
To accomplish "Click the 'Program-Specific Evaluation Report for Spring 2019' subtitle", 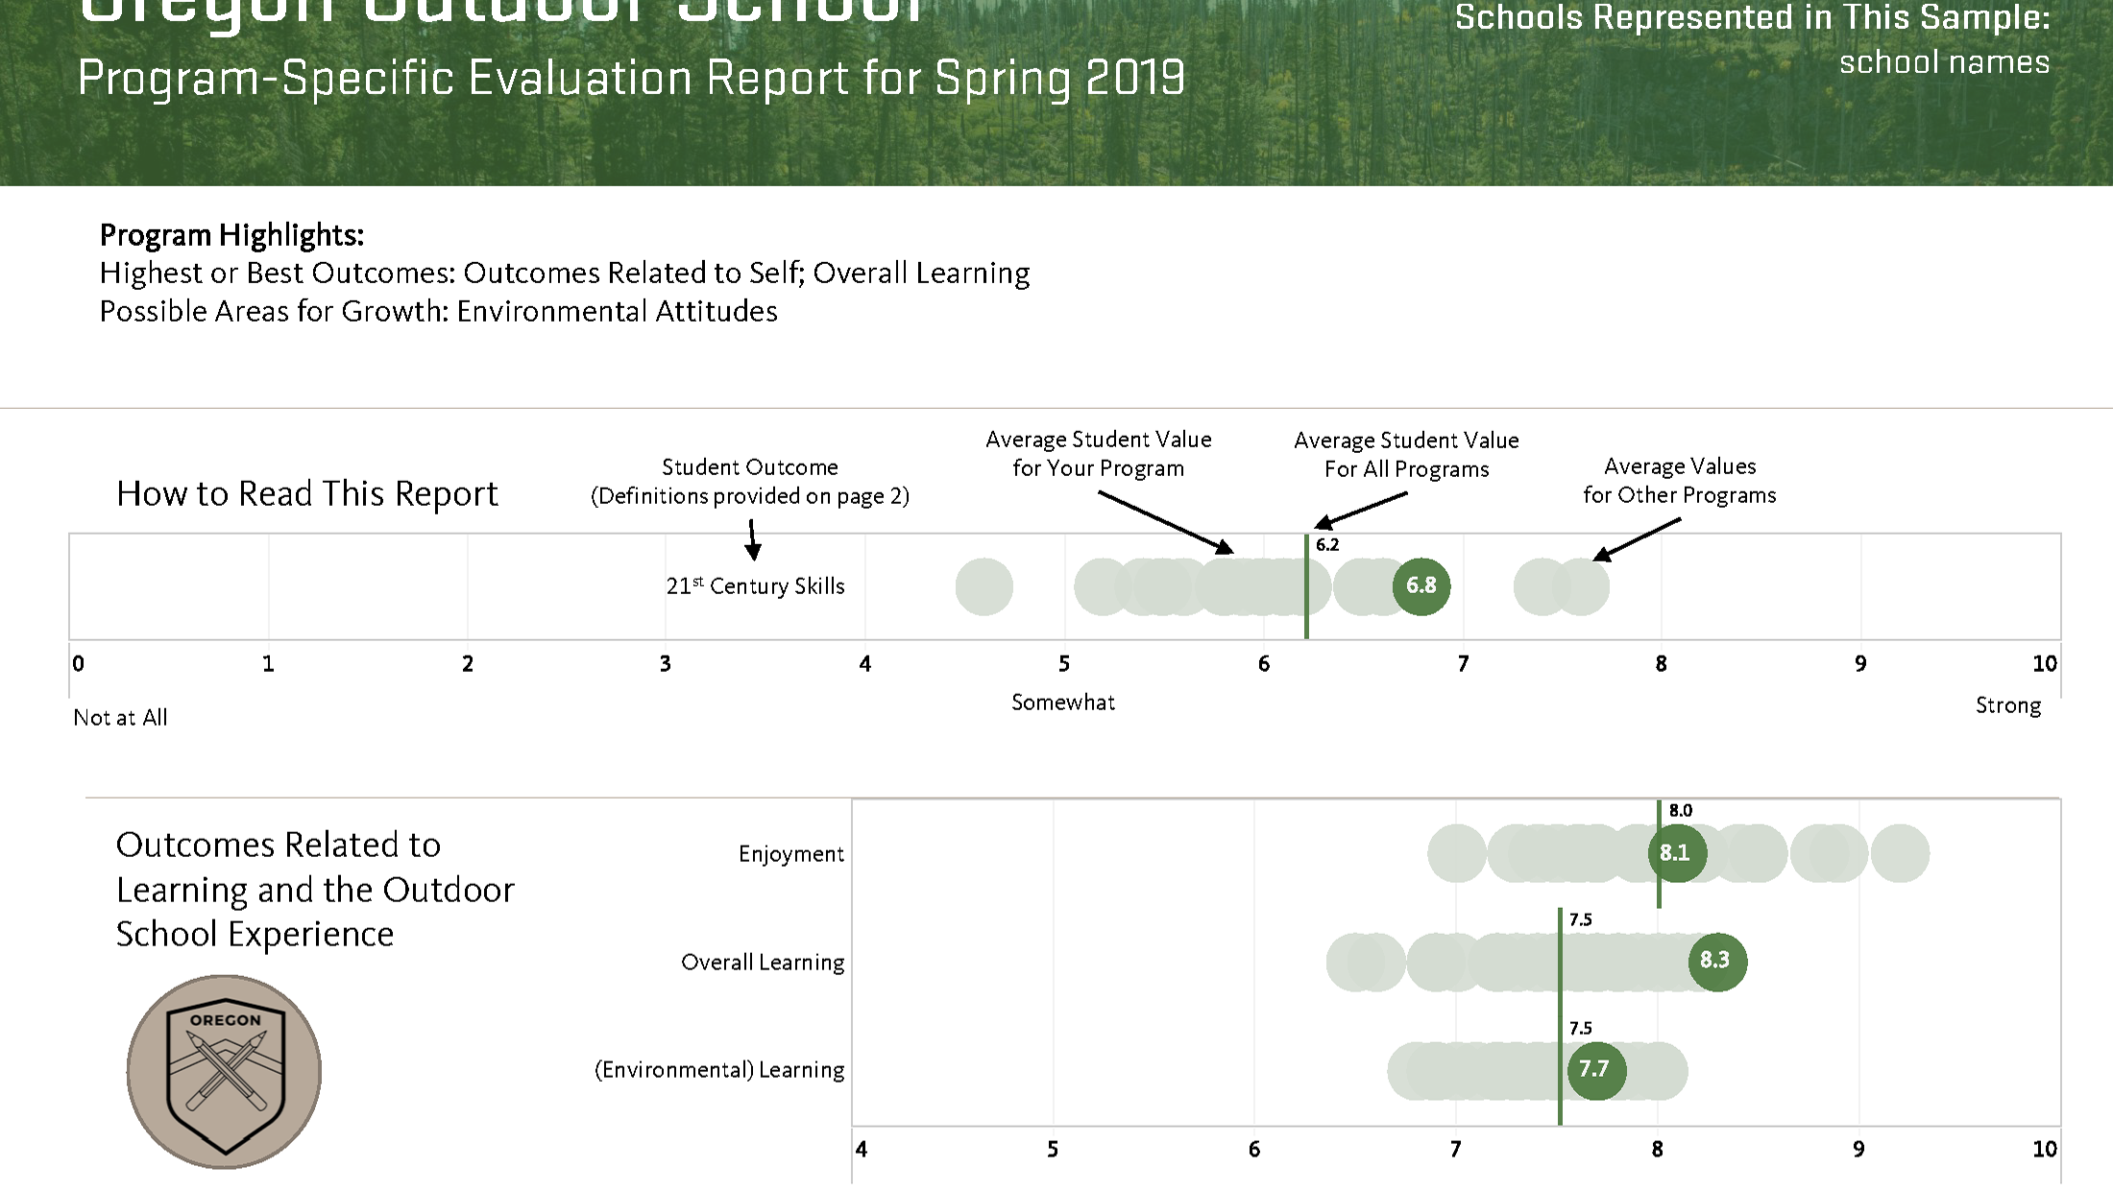I will [x=632, y=79].
